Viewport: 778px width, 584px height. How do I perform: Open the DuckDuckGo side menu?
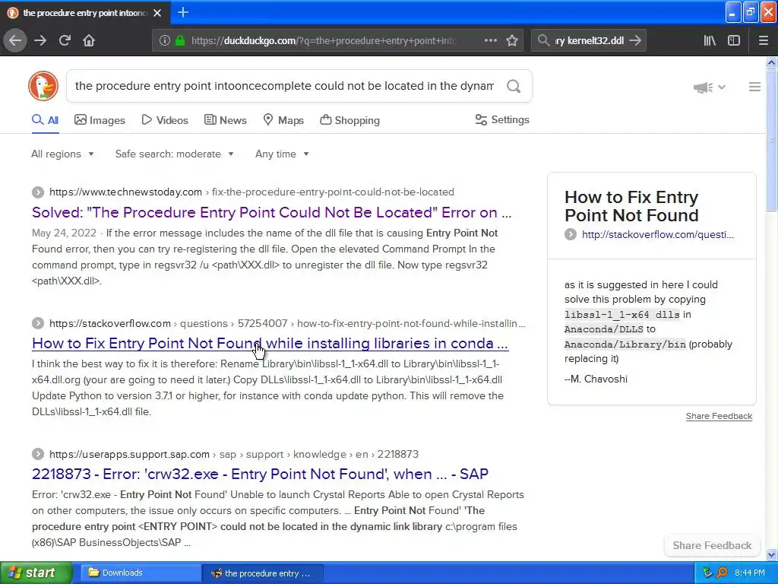coord(754,87)
